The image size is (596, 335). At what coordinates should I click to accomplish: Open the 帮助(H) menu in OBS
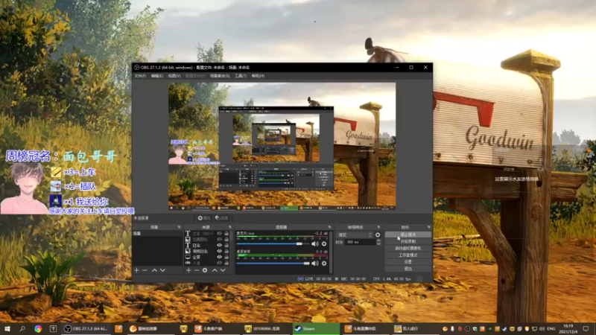258,76
